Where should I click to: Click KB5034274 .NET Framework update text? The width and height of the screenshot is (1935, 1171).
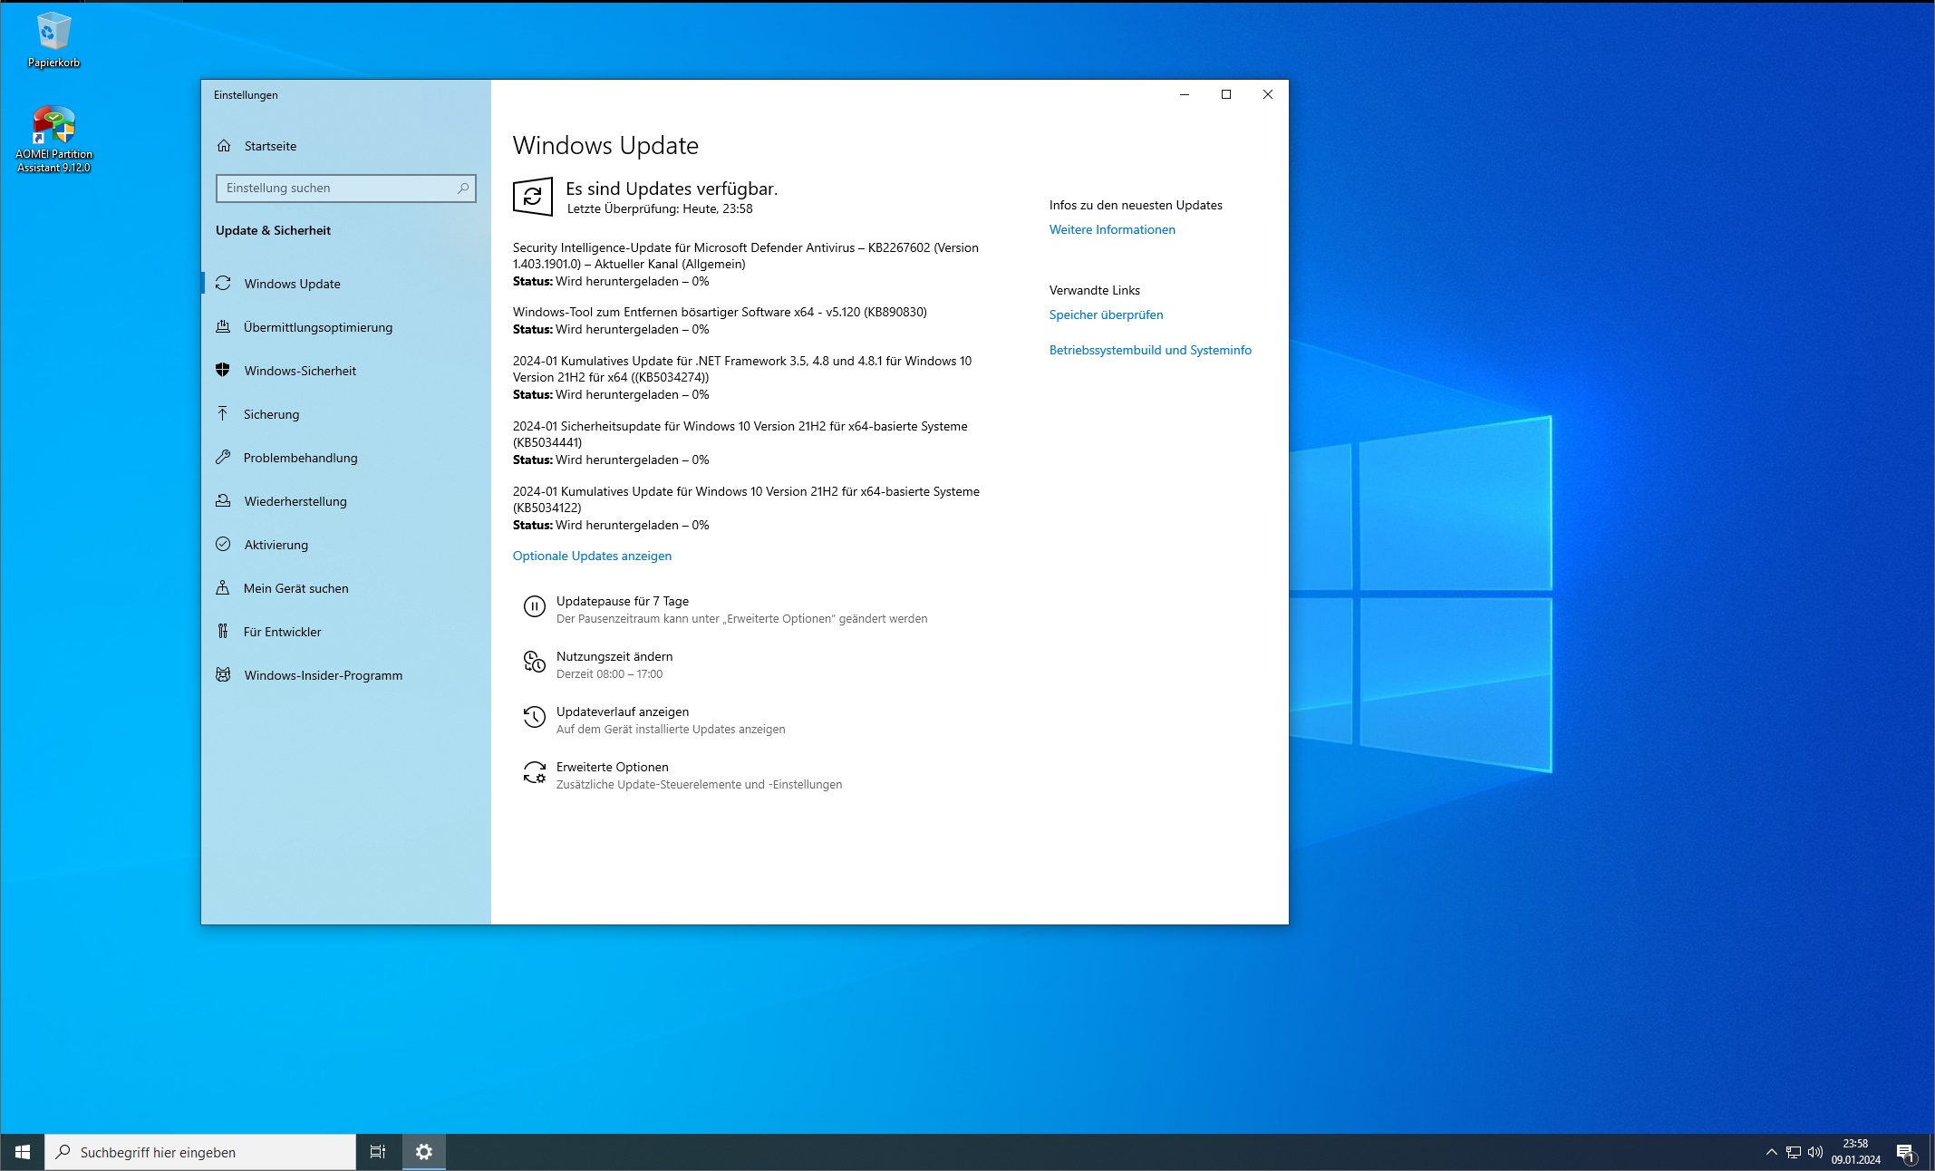(x=742, y=369)
